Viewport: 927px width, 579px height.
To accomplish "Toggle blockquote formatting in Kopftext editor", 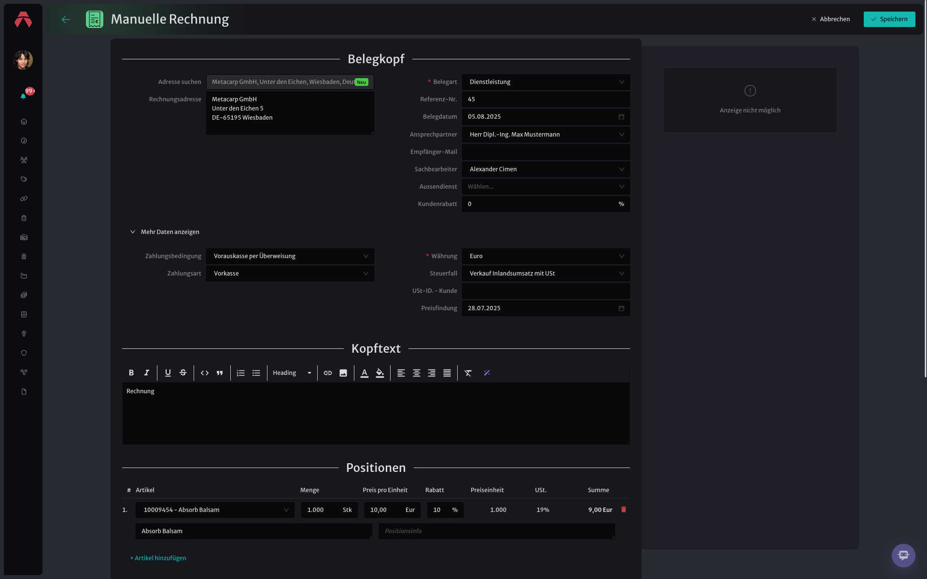I will coord(220,373).
